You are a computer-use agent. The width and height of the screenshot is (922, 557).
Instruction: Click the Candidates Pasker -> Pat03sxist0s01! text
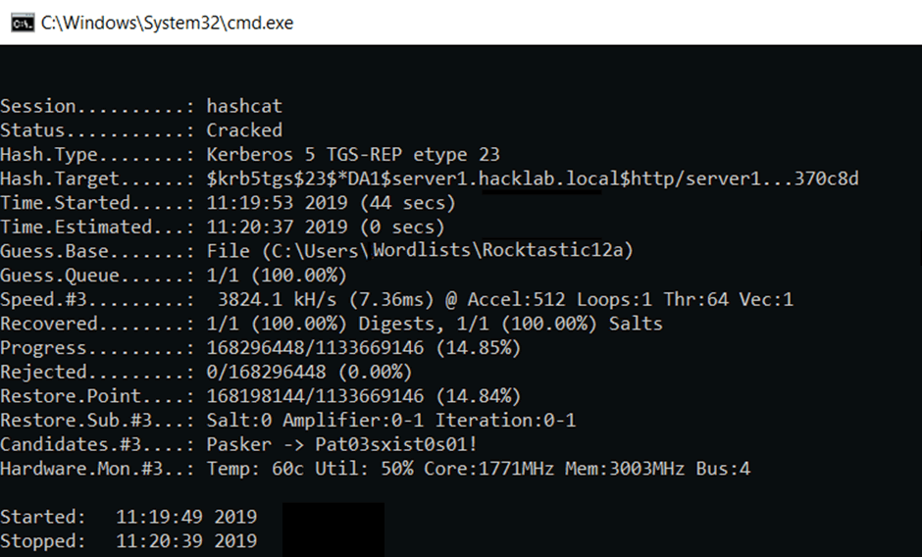341,444
